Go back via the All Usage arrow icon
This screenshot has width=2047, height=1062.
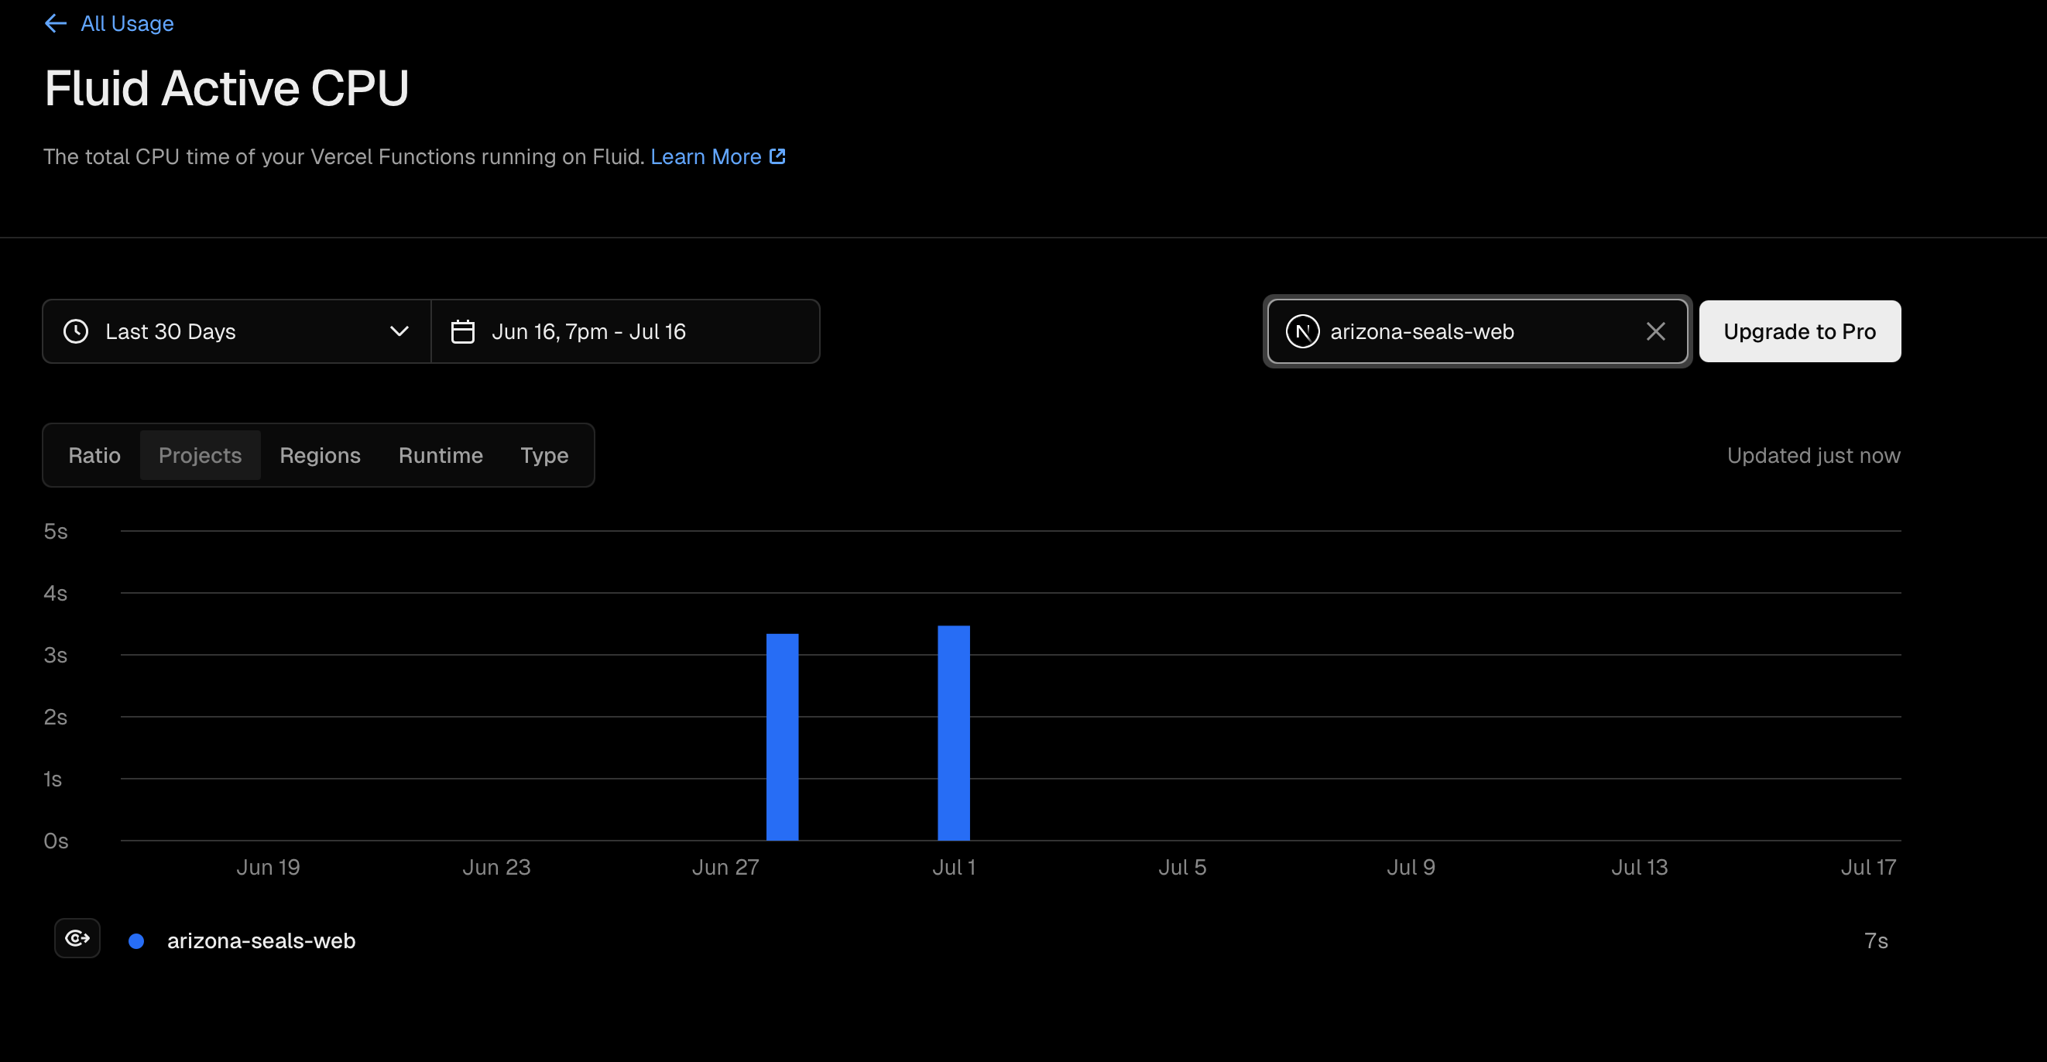pos(56,24)
